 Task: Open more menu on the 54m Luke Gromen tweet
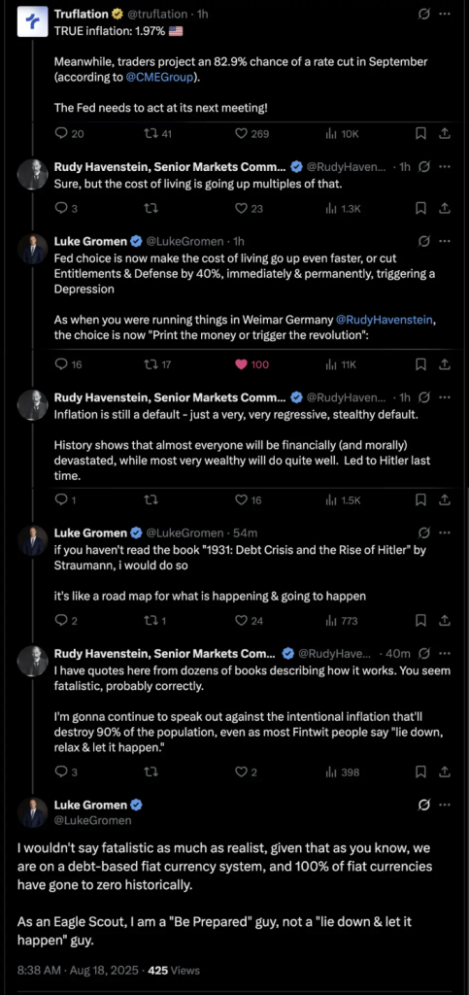click(445, 532)
